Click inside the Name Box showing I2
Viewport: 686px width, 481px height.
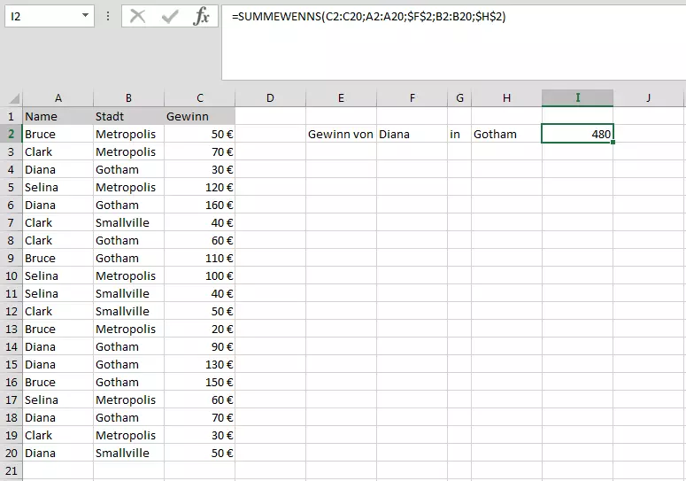[x=40, y=16]
